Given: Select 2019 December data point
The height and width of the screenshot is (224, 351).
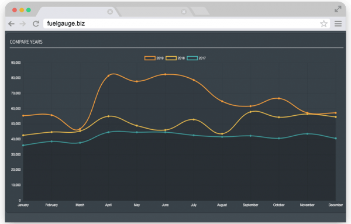Looking at the screenshot, I should coord(336,113).
